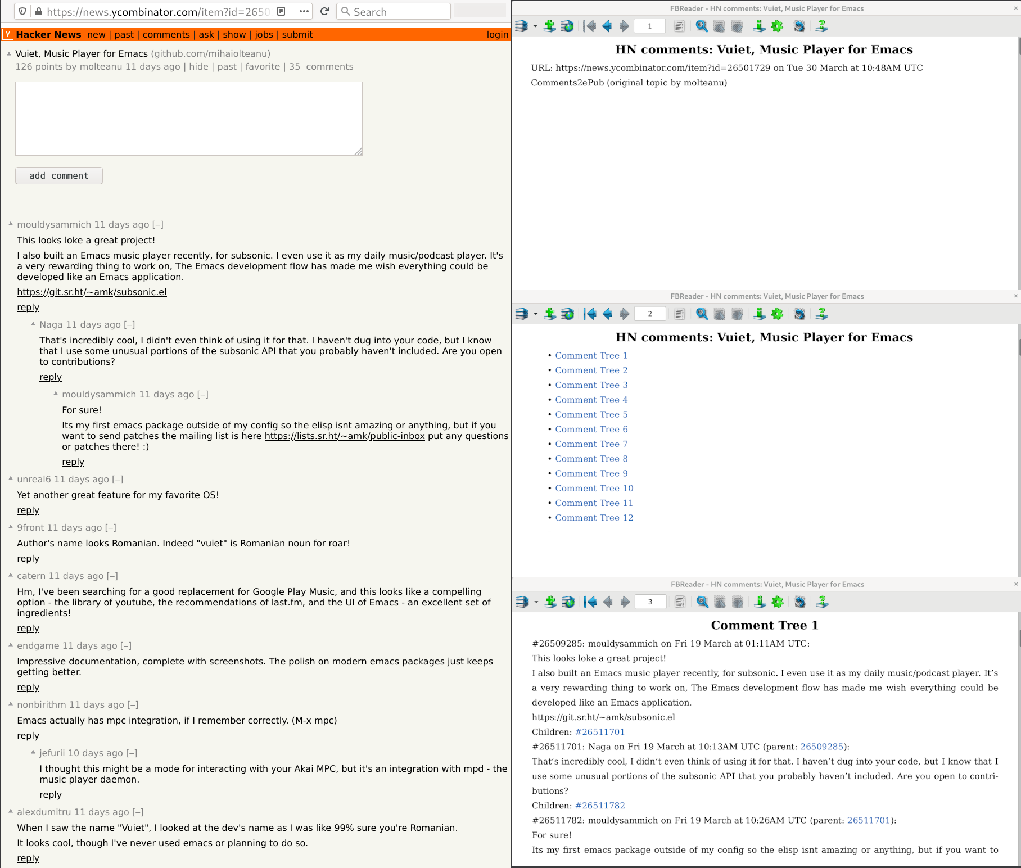This screenshot has height=868, width=1021.
Task: Follow child link #26511701
Action: coord(600,732)
